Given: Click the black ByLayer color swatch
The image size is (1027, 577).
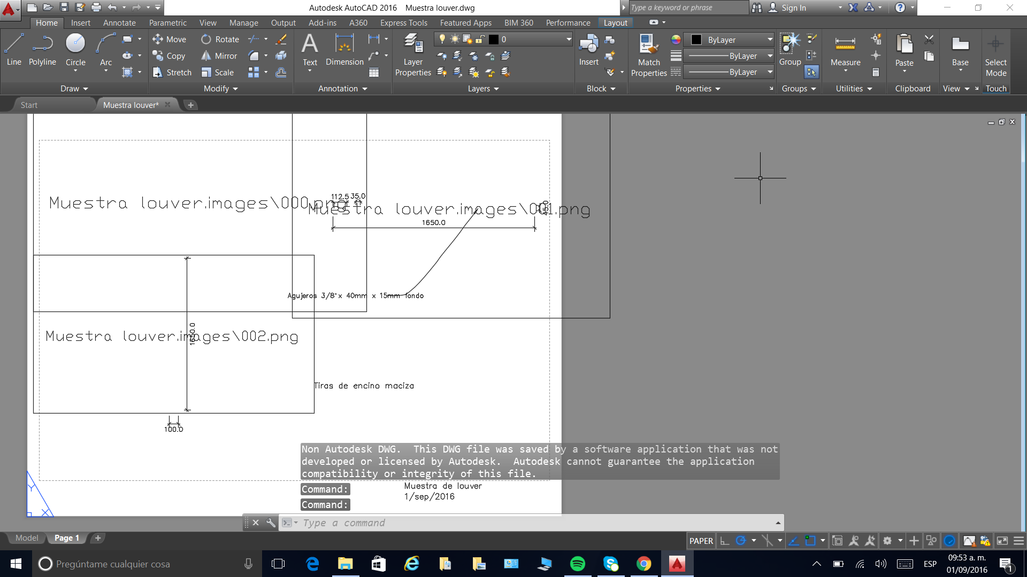Looking at the screenshot, I should tap(696, 40).
